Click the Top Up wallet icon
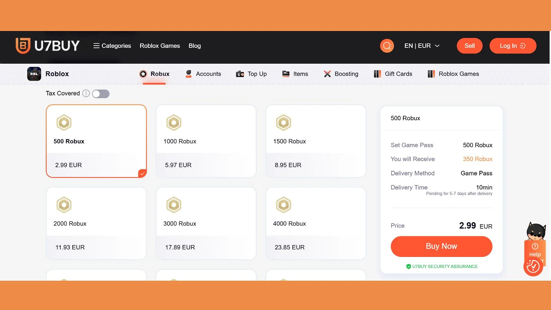This screenshot has width=551, height=310. click(240, 74)
